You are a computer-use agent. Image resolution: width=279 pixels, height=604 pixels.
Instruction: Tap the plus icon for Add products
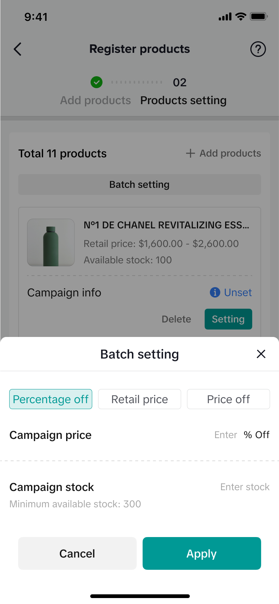coord(190,153)
